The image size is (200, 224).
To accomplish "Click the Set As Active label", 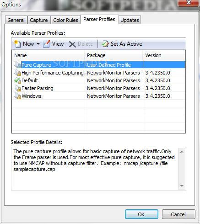I will pyautogui.click(x=126, y=44).
